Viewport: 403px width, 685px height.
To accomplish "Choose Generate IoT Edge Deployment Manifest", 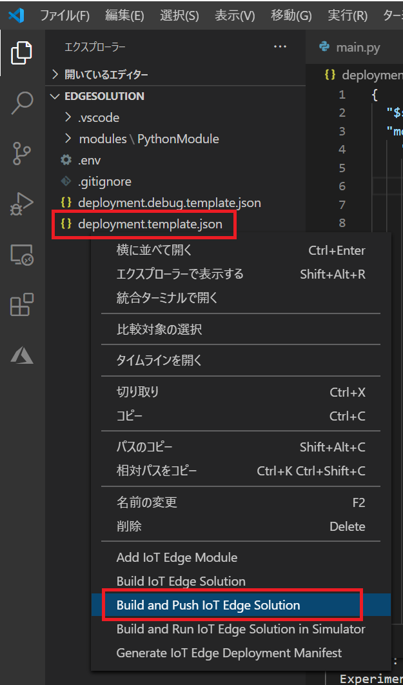I will (241, 653).
